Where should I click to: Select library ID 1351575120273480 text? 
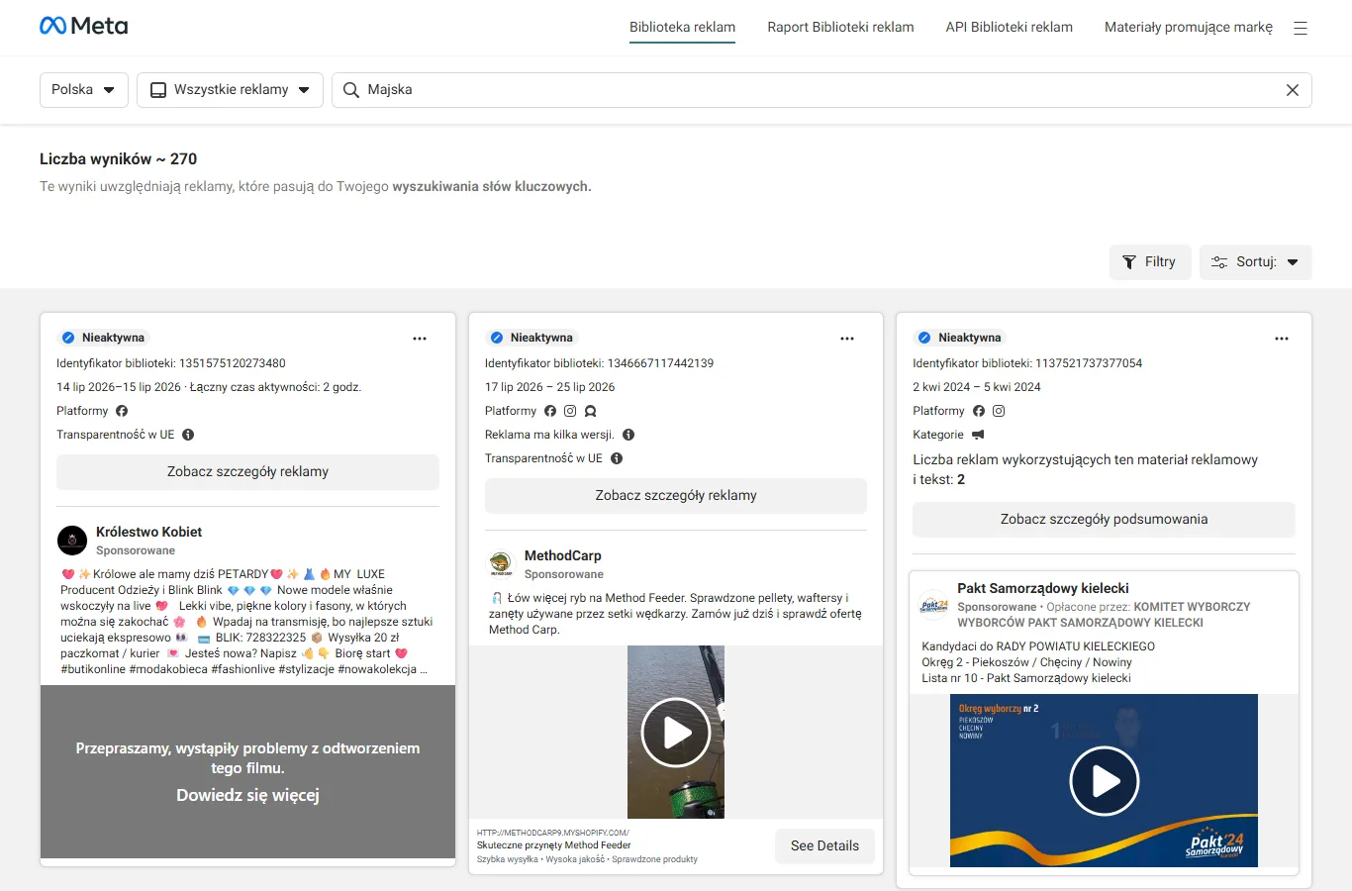233,363
